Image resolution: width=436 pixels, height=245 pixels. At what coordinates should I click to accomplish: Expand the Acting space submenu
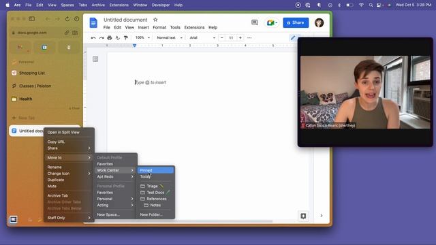tap(115, 206)
